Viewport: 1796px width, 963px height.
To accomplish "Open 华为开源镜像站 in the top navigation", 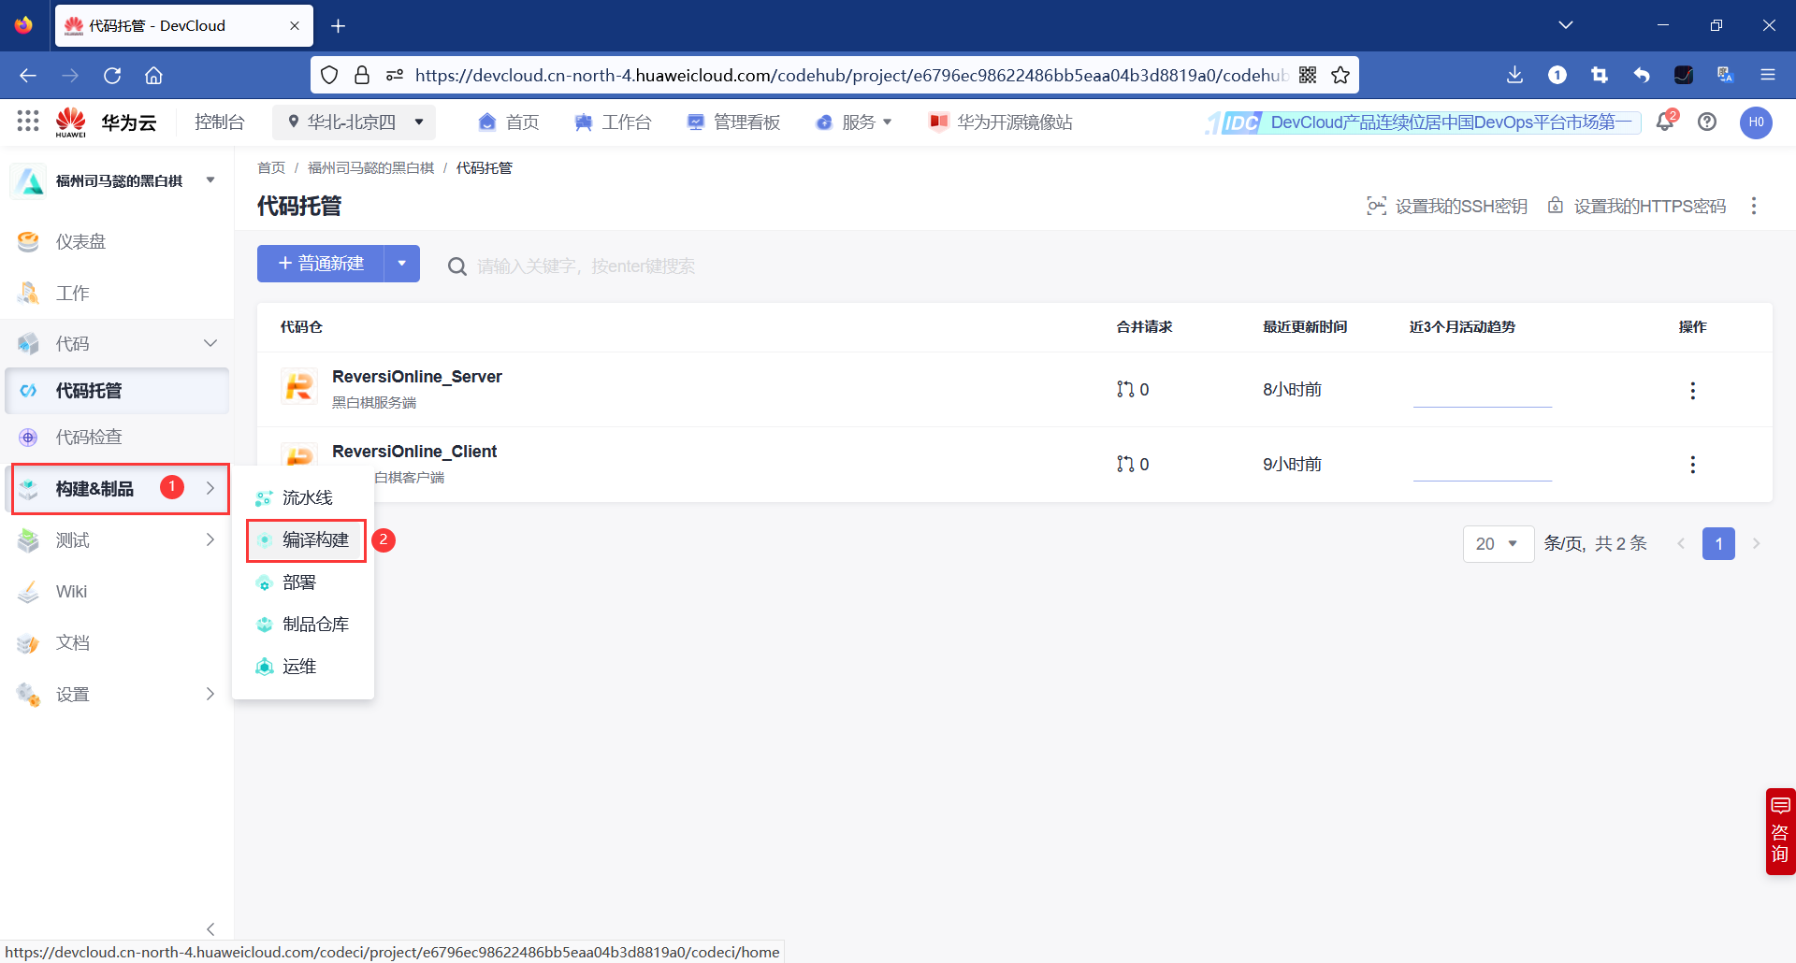I will click(x=1001, y=122).
